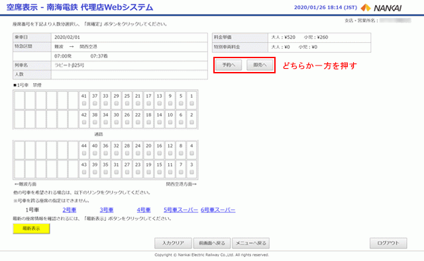Tick seat 40 checkbox

click(x=95, y=153)
